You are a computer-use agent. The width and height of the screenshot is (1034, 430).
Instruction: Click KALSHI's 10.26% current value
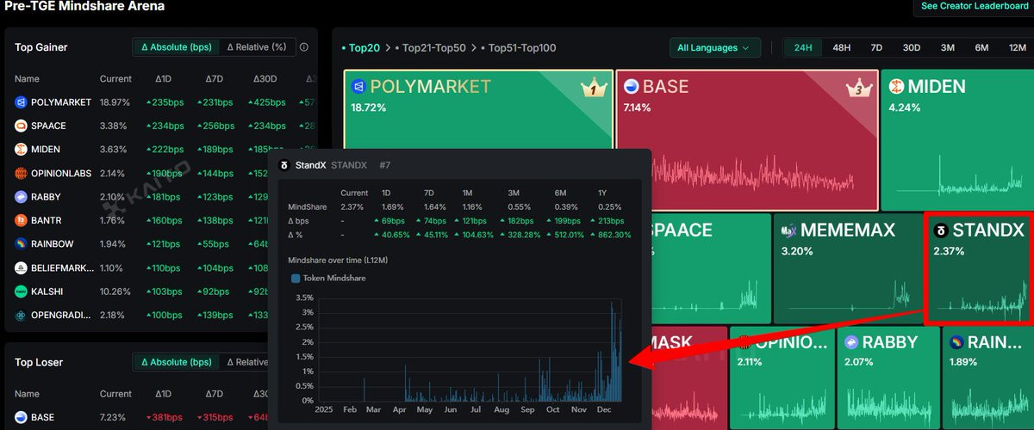click(115, 292)
